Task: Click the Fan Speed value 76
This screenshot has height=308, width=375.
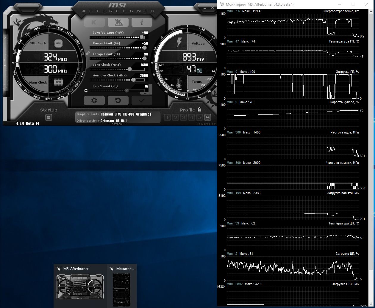Action: 146,86
